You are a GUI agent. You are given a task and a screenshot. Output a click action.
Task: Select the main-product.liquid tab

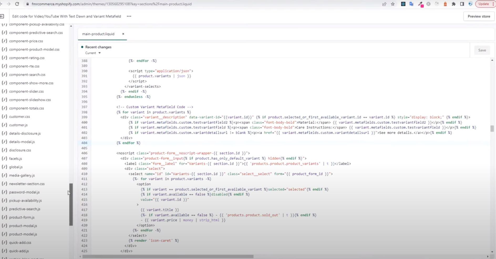[x=98, y=34]
